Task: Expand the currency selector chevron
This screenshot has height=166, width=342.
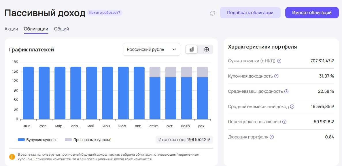Action: tap(174, 49)
